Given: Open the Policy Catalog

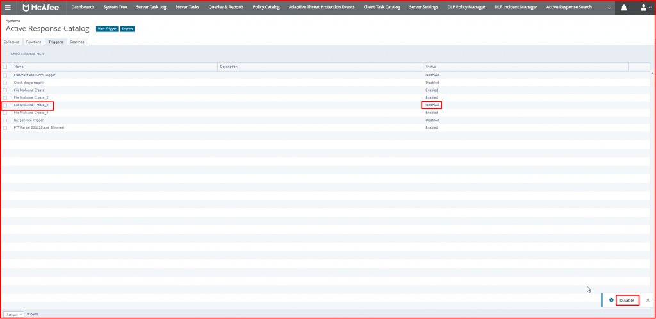Looking at the screenshot, I should tap(266, 7).
